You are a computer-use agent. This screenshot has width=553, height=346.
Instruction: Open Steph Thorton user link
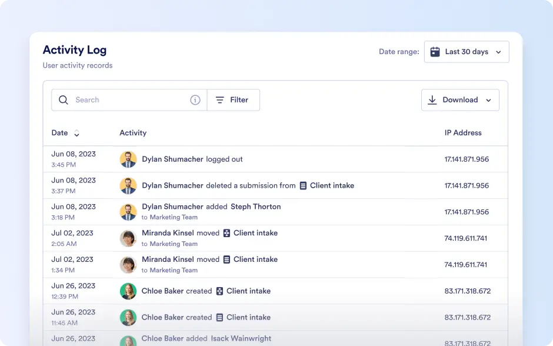click(256, 207)
